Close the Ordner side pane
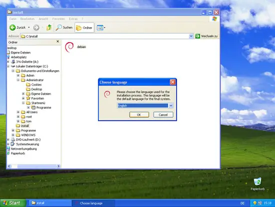The height and width of the screenshot is (207, 275). point(57,42)
